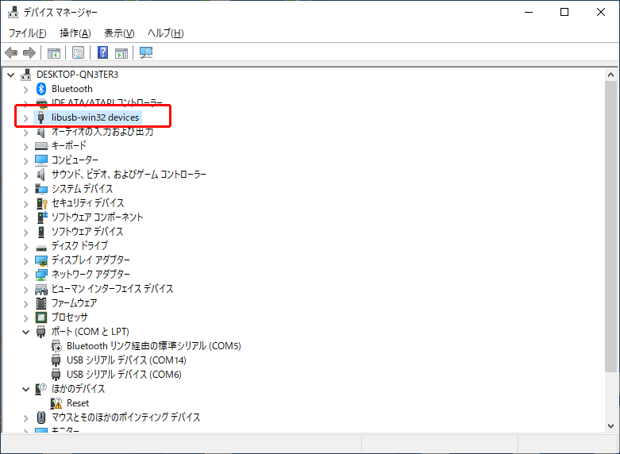Collapse the ポート (COM と LPT) node
620x454 pixels.
25,332
